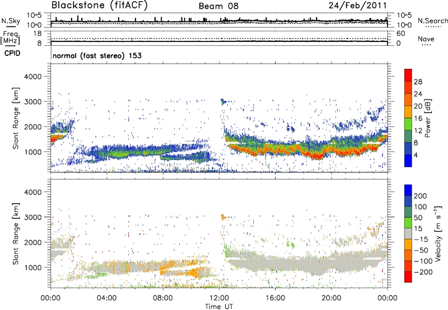
Task: Select the gray segment of the velocity color bar
Action: click(408, 233)
